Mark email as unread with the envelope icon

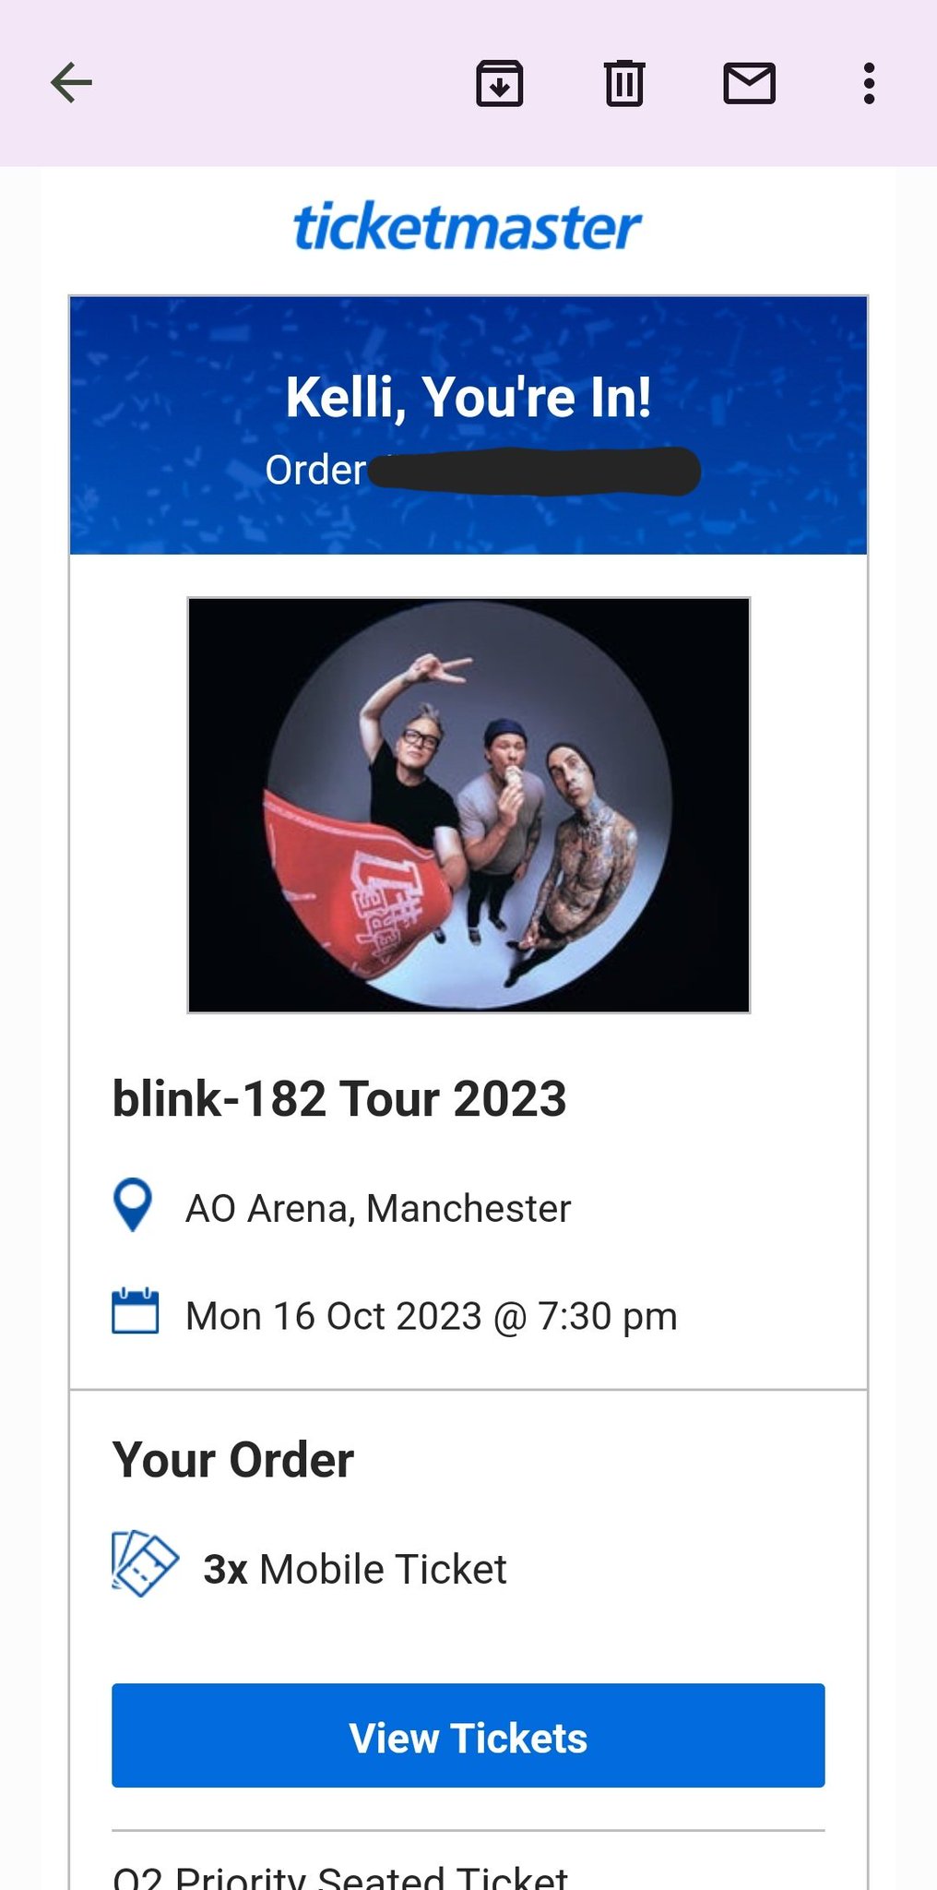749,83
